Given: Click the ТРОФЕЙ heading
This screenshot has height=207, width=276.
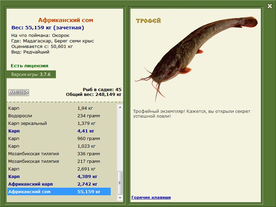Looking at the screenshot, I should point(148,21).
